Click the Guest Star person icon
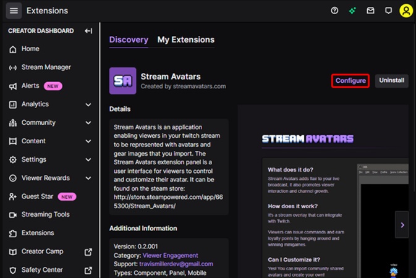 pyautogui.click(x=13, y=196)
